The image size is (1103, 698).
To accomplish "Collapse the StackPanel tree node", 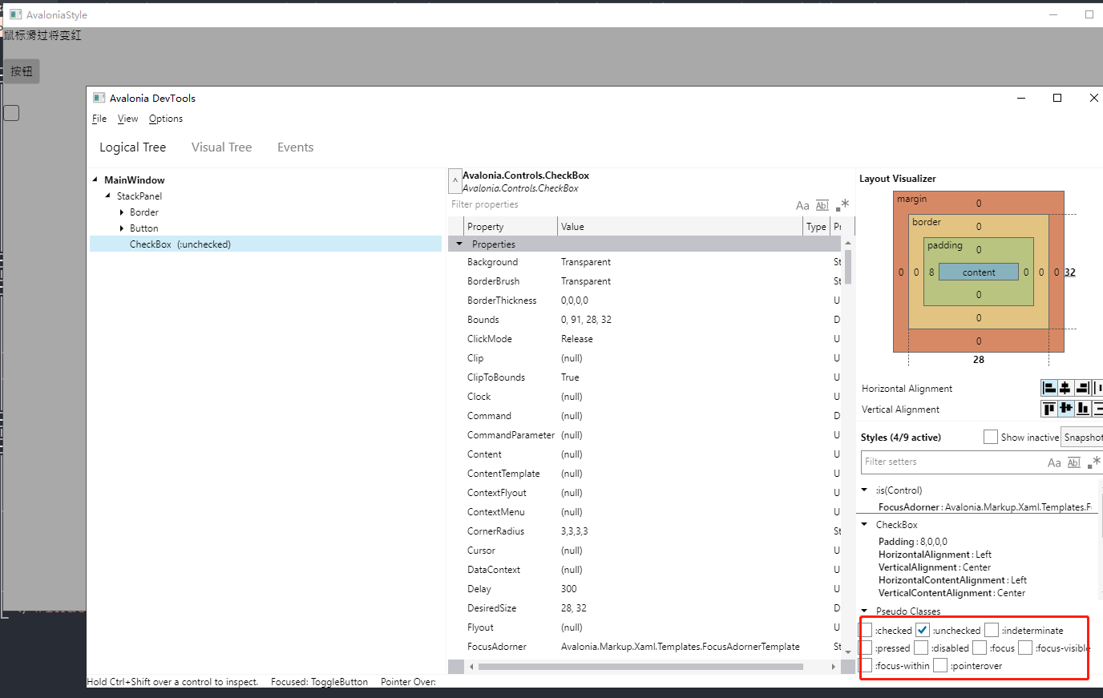I will click(x=108, y=196).
